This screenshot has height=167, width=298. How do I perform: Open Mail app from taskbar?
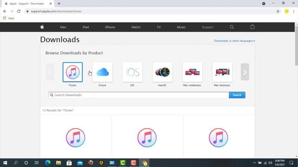coord(80,163)
